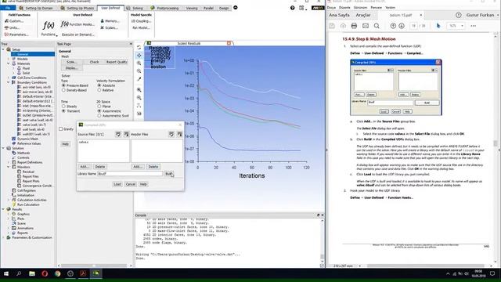
Task: Switch to Setting Up Domain tab
Action: (36, 8)
